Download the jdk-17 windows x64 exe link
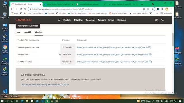The height and width of the screenshot is (103, 184). pyautogui.click(x=109, y=54)
